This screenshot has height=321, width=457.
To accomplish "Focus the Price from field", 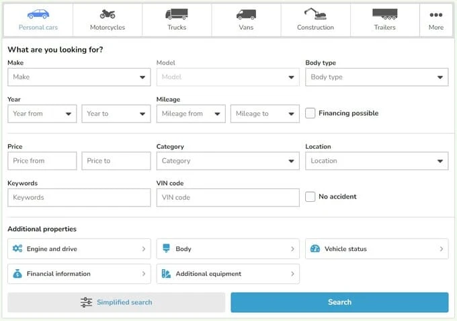I will coord(42,161).
